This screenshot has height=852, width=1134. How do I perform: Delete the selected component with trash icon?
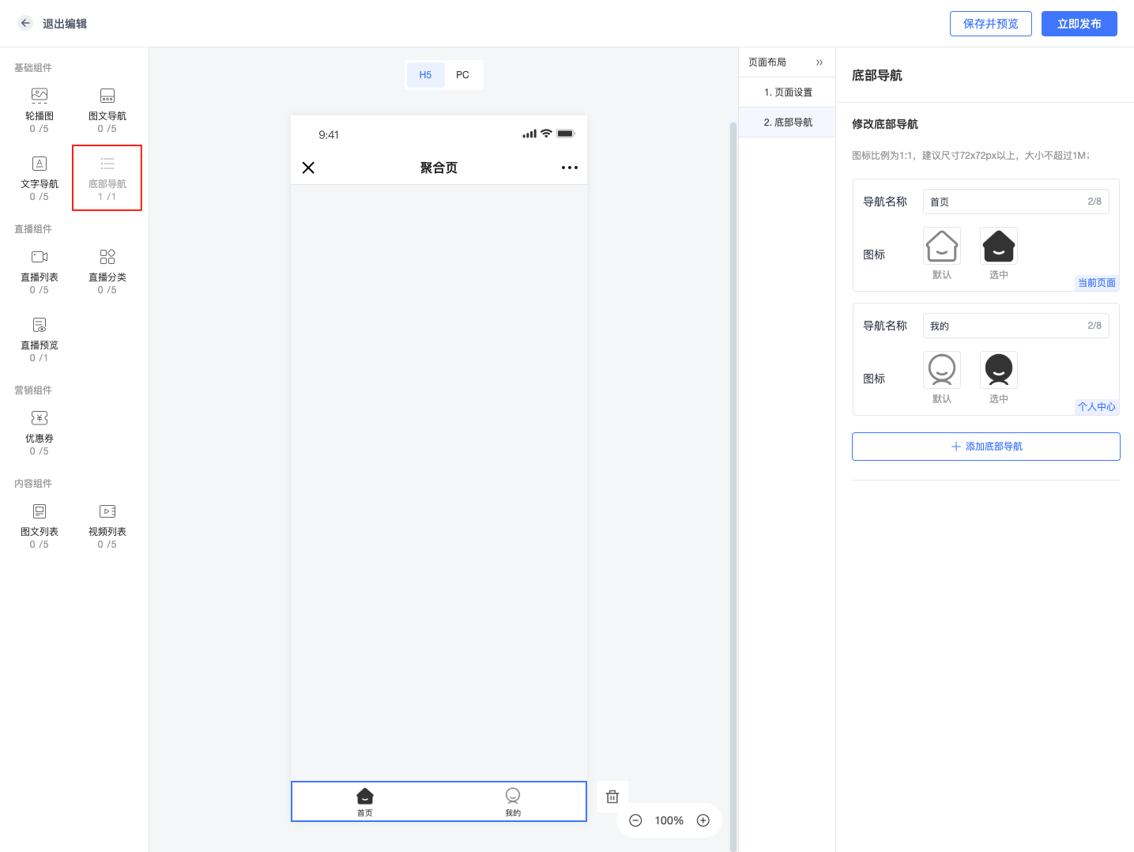tap(612, 797)
